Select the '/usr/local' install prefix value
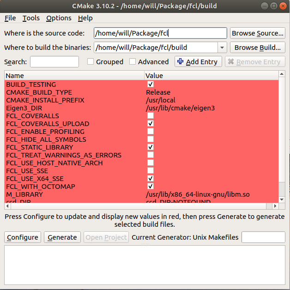Screen dimensions: 290x290 pos(161,100)
